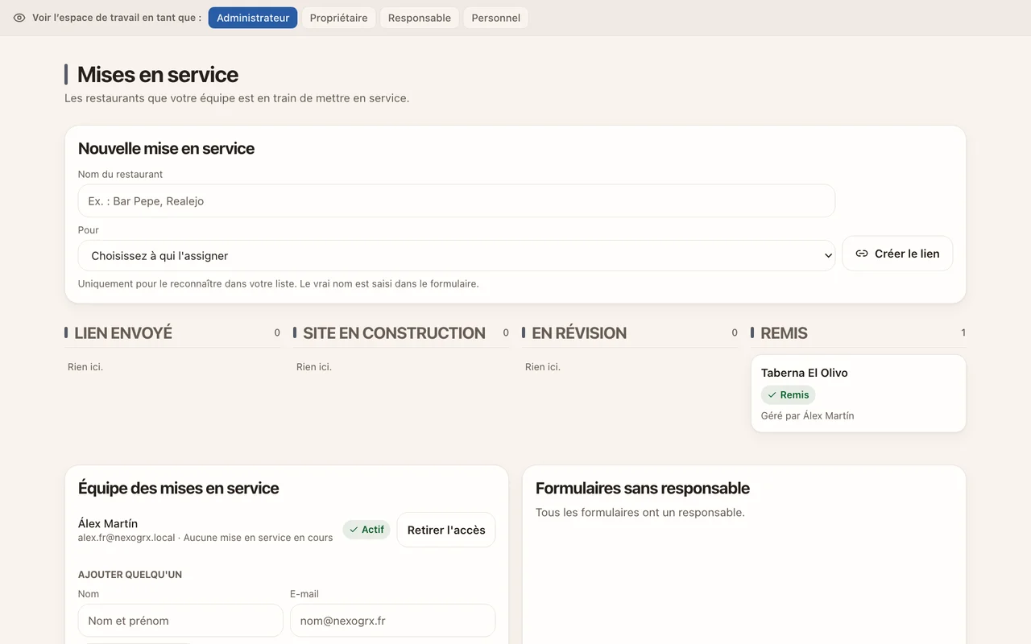Image resolution: width=1031 pixels, height=644 pixels.
Task: Click the 'REMIS' column header
Action: (784, 333)
